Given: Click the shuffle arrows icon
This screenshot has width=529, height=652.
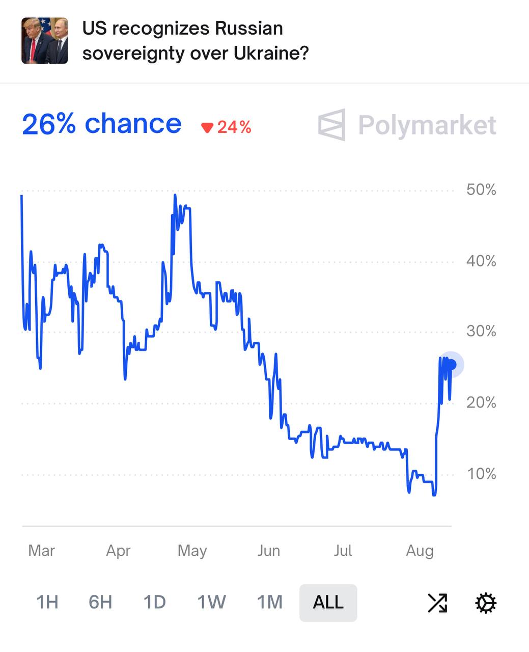Looking at the screenshot, I should 437,603.
